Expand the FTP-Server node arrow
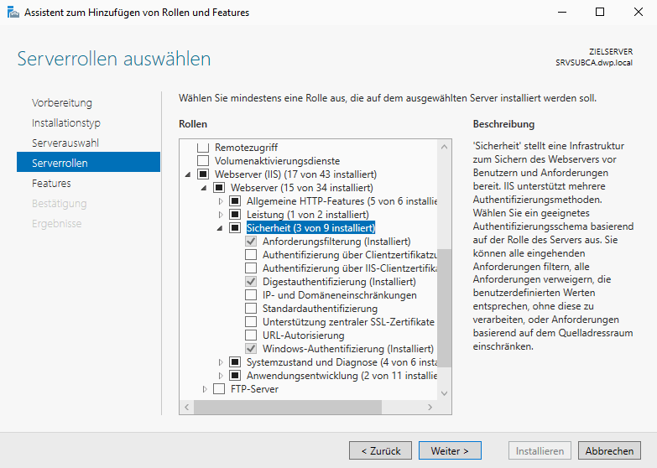Viewport: 657px width, 468px height. tap(205, 389)
